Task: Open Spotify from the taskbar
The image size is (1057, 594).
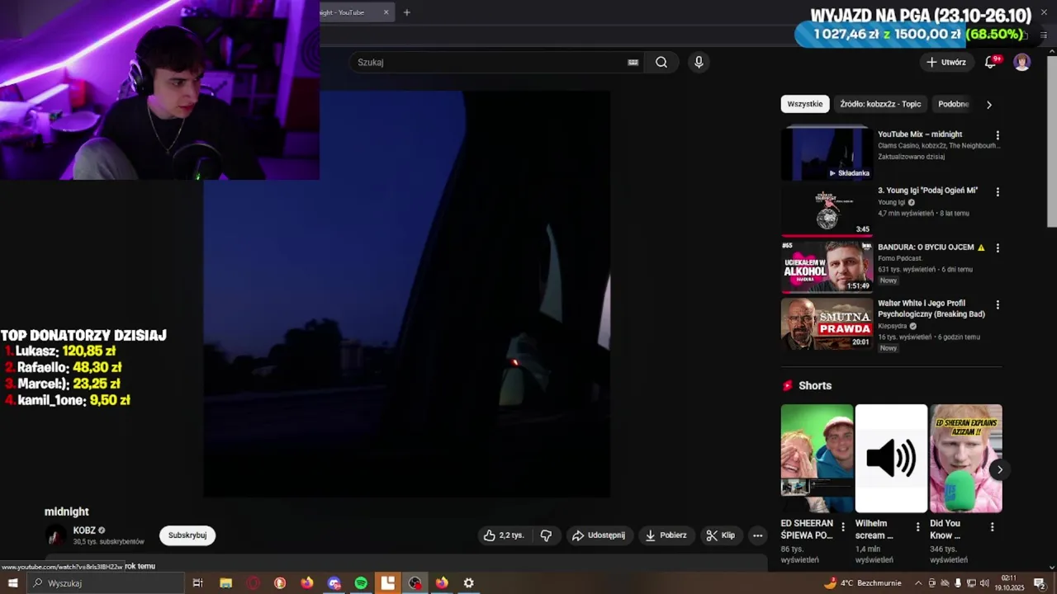Action: pos(361,583)
